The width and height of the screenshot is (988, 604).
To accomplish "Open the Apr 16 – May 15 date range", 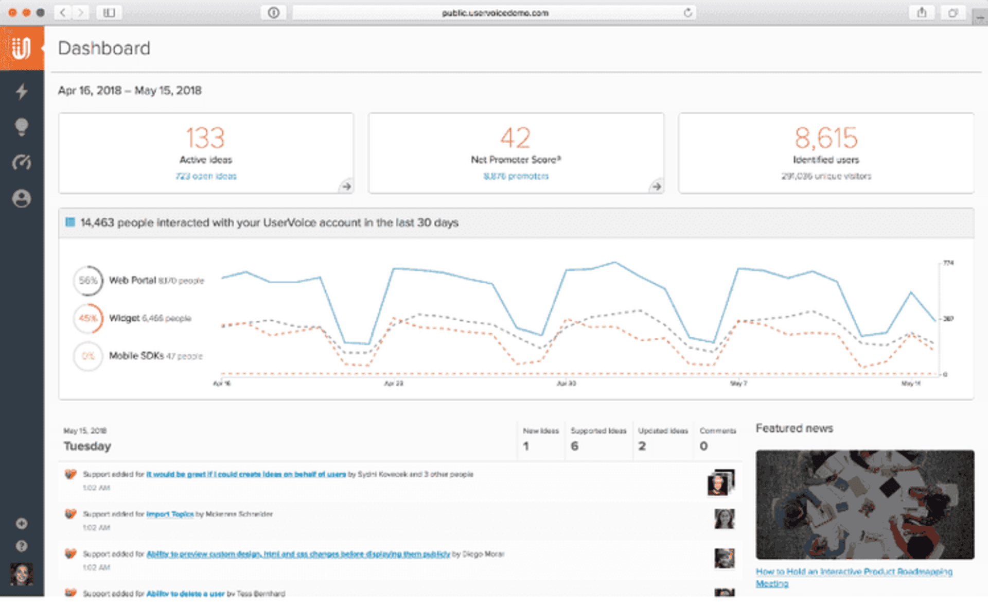I will coord(130,90).
